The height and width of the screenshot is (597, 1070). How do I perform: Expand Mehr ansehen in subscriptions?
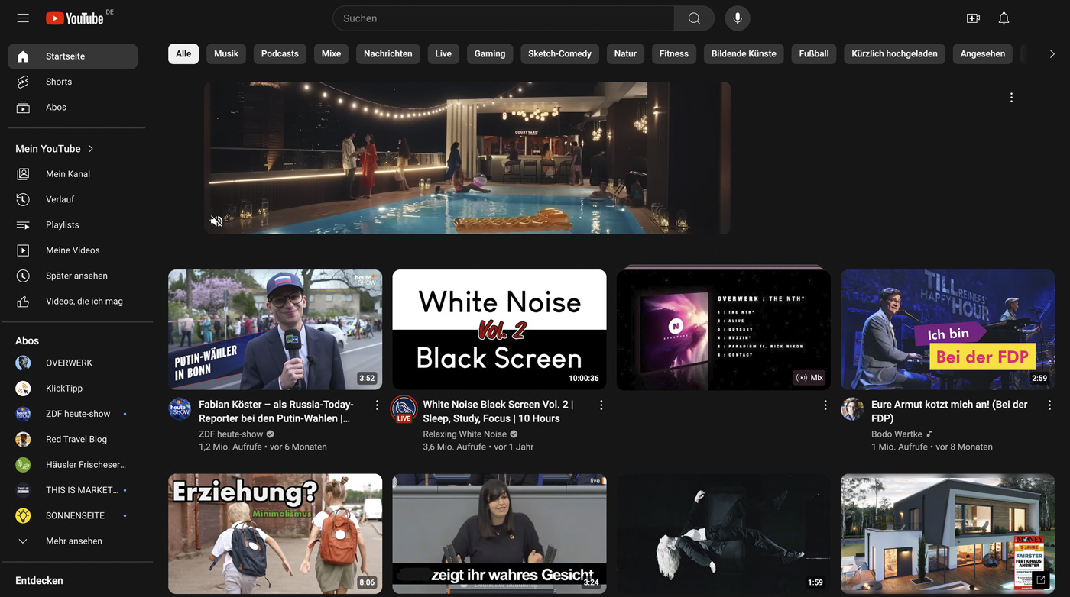point(73,541)
